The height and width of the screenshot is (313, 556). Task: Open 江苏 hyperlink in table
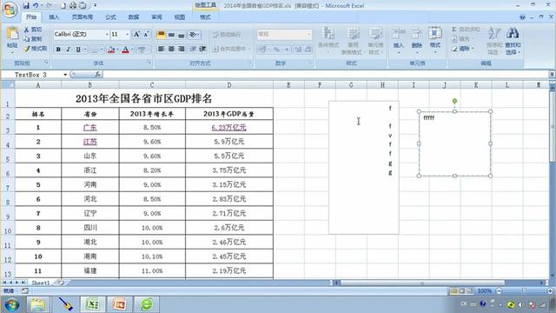(90, 142)
